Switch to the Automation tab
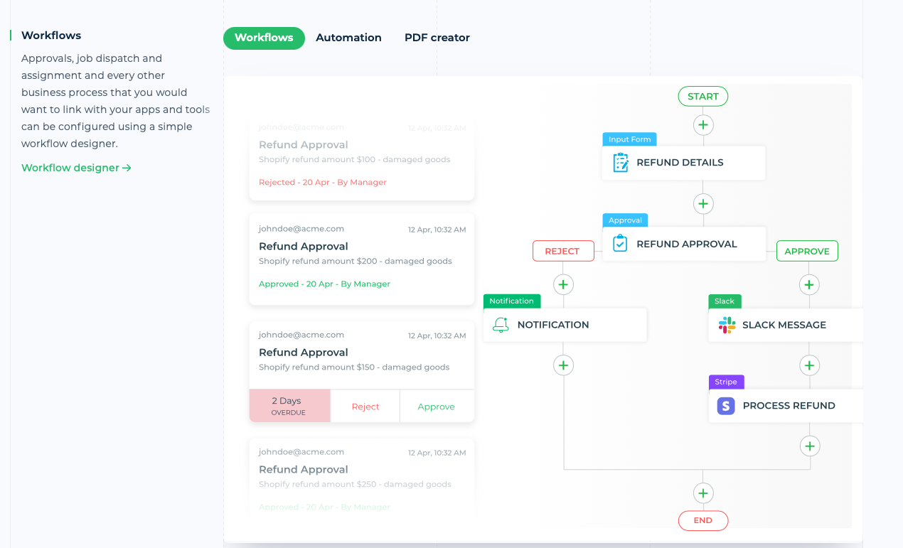 [x=348, y=37]
